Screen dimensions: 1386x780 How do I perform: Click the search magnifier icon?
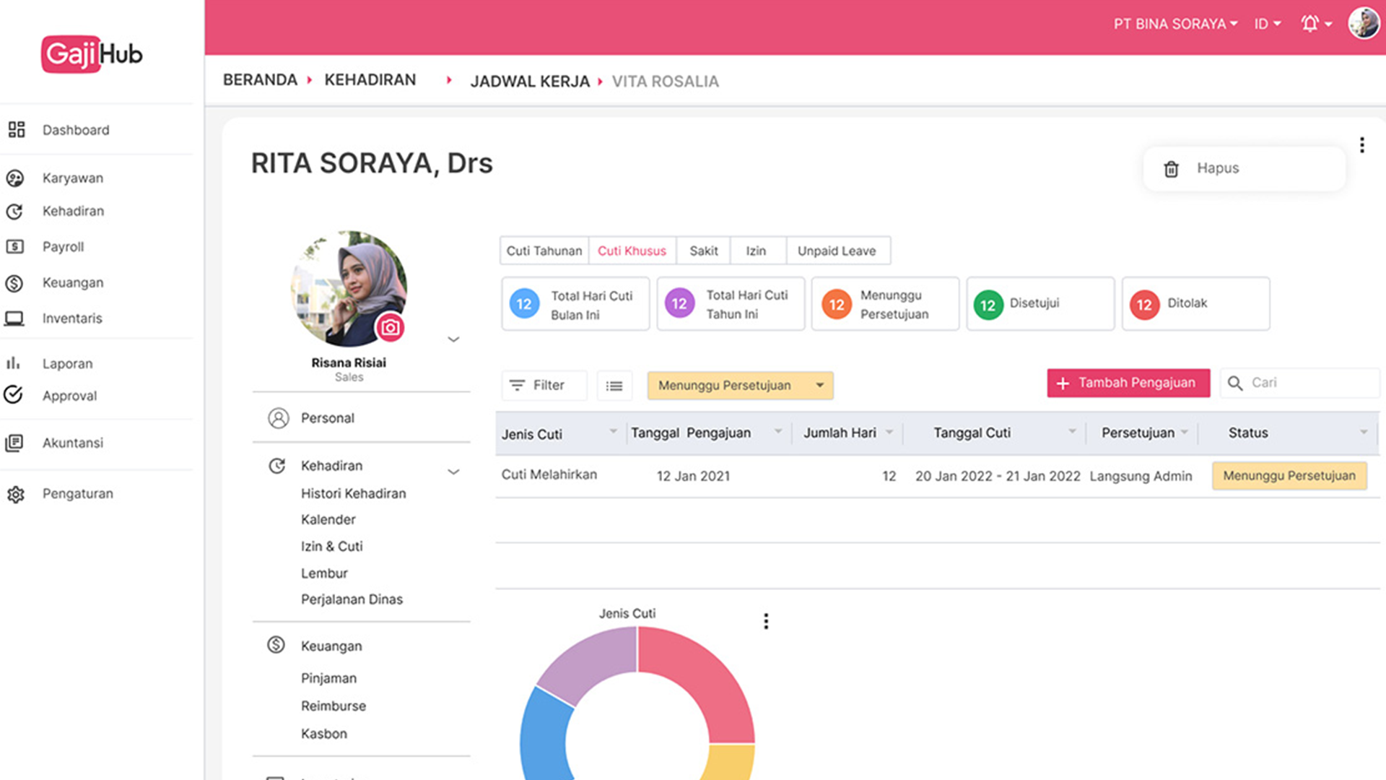coord(1235,383)
